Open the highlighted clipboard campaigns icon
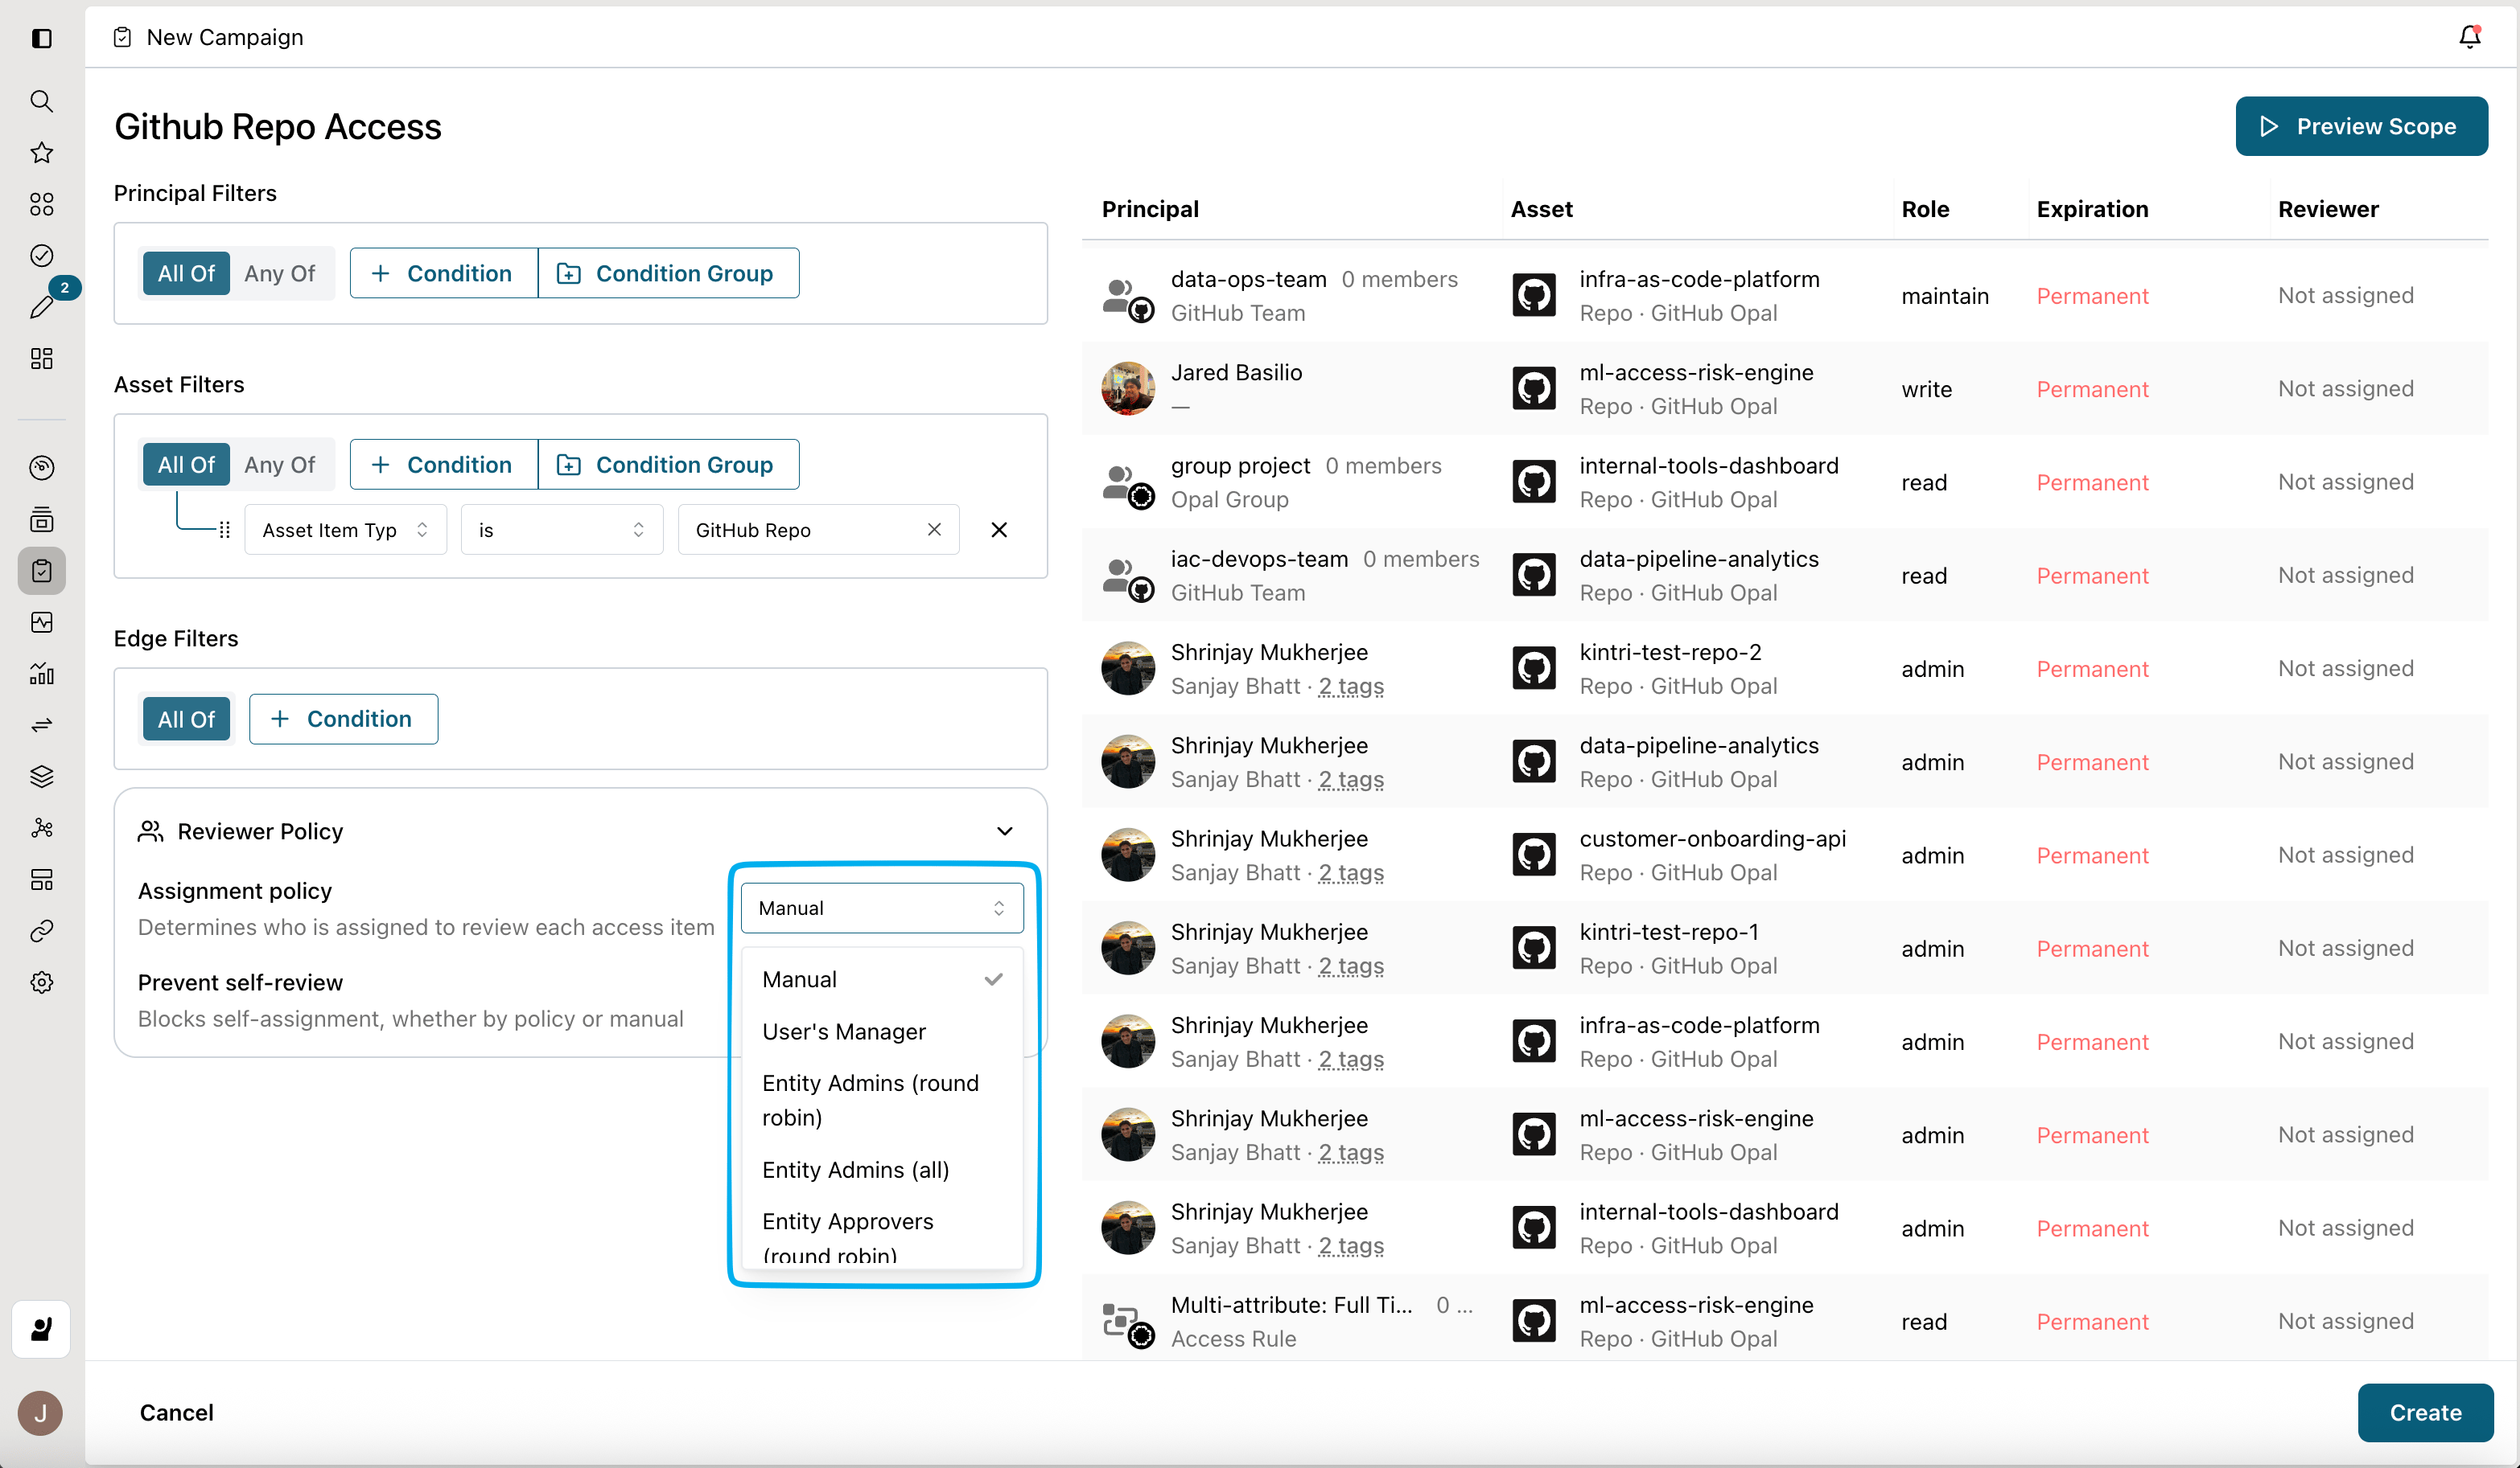Viewport: 2520px width, 1468px height. pos(41,571)
